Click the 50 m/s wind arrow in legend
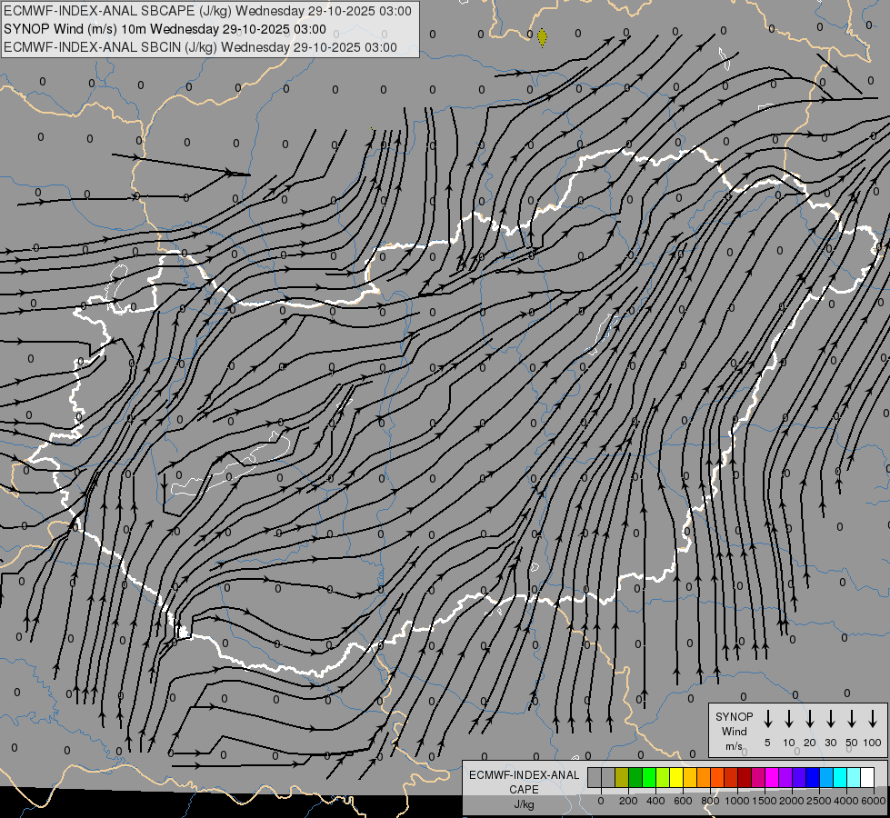 click(852, 719)
